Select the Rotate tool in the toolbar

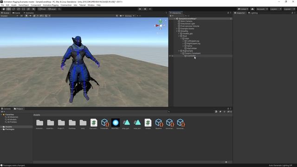pos(13,9)
